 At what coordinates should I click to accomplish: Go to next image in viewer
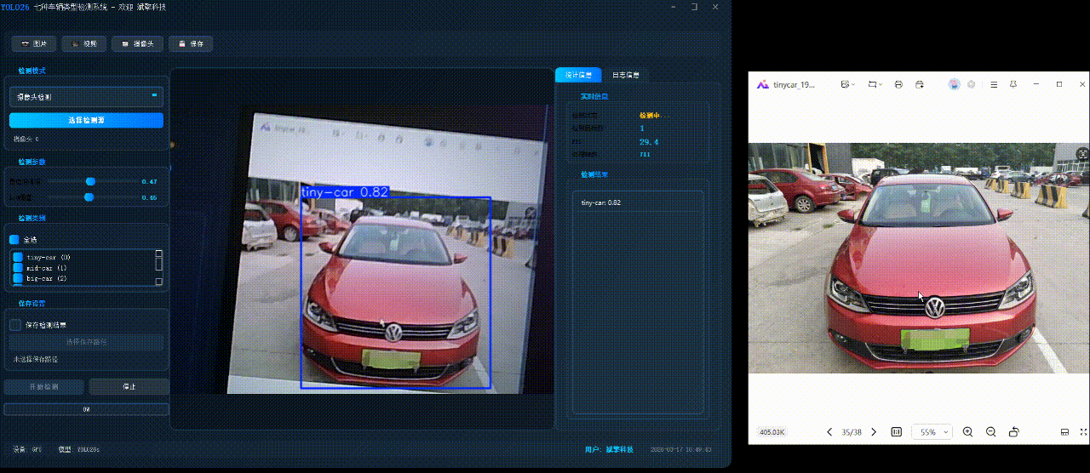tap(874, 432)
